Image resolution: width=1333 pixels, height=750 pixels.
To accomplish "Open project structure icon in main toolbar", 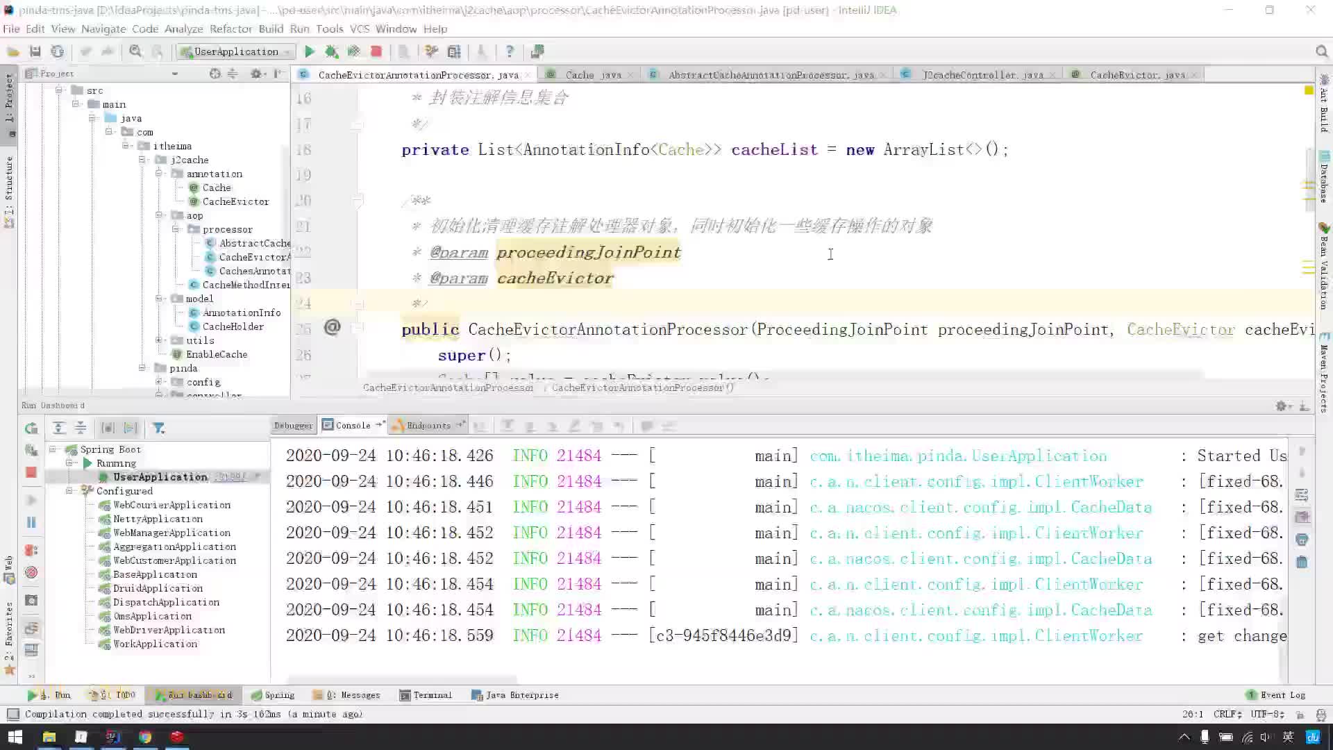I will (454, 51).
